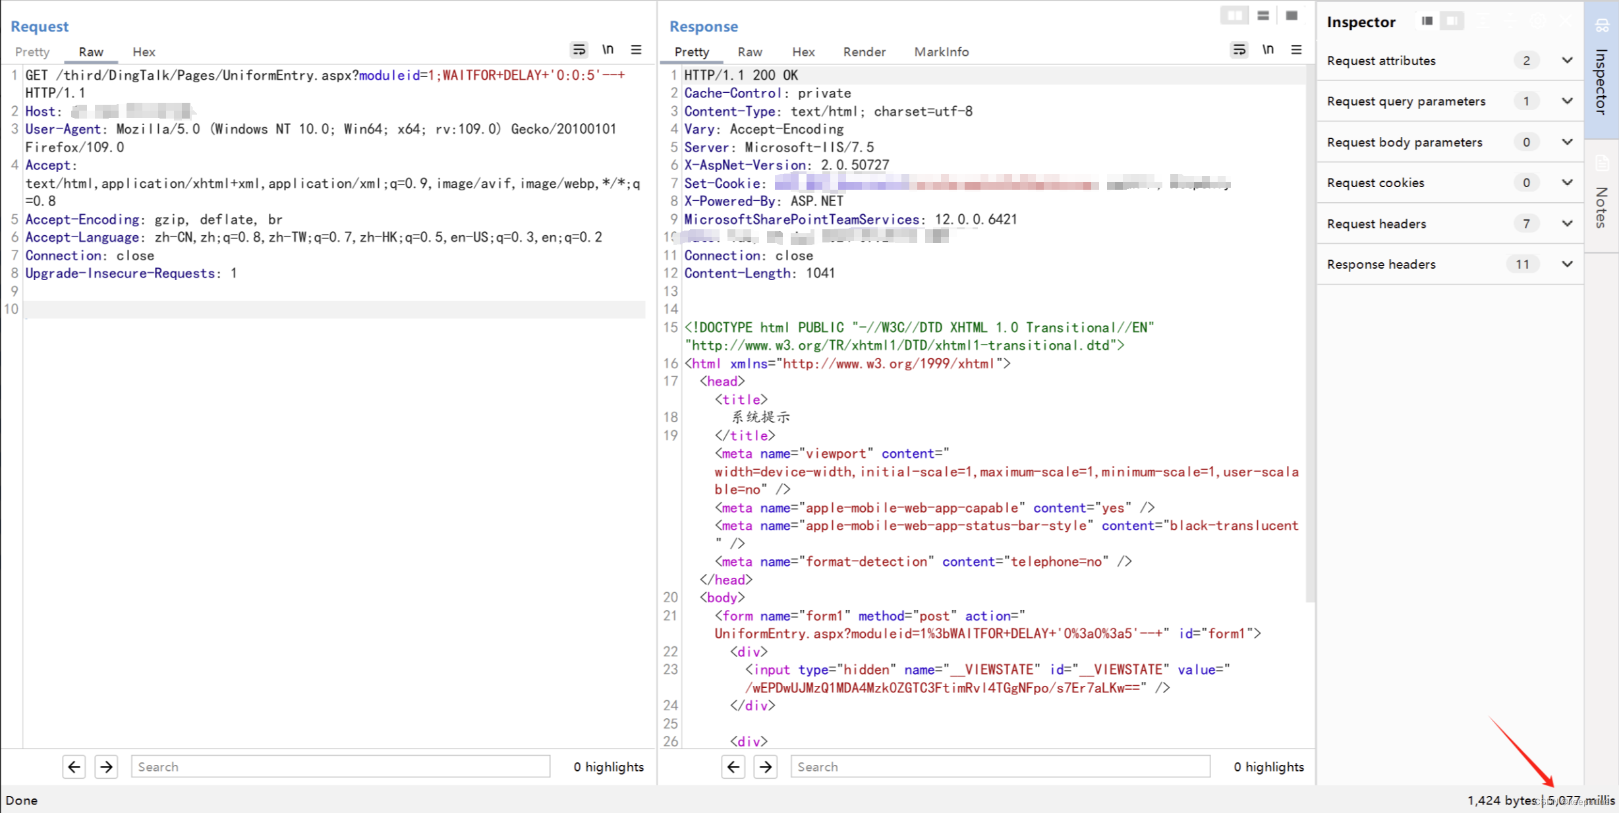Expand Request cookies section
The image size is (1619, 813).
[1567, 182]
